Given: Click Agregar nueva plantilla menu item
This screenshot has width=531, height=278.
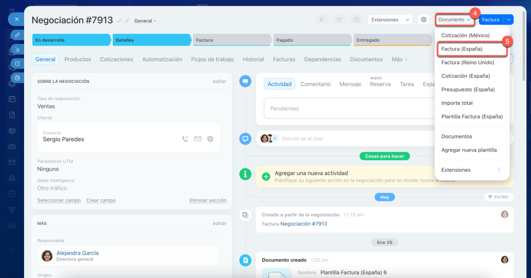Looking at the screenshot, I should tap(469, 150).
